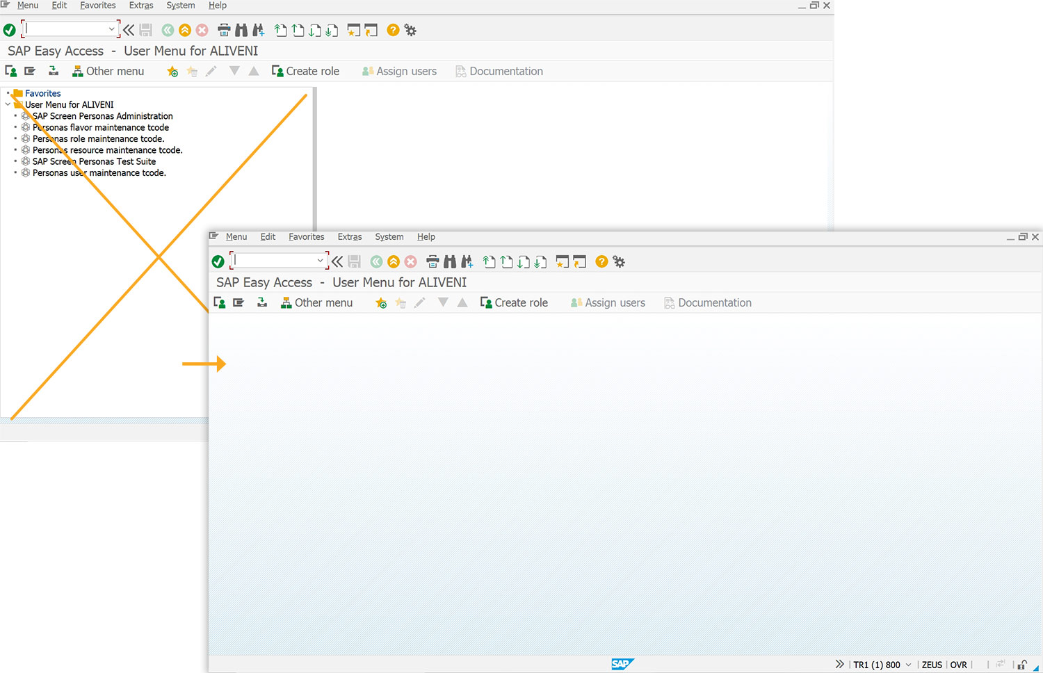Open Extras menu in back window
The height and width of the screenshot is (673, 1043).
pos(141,5)
